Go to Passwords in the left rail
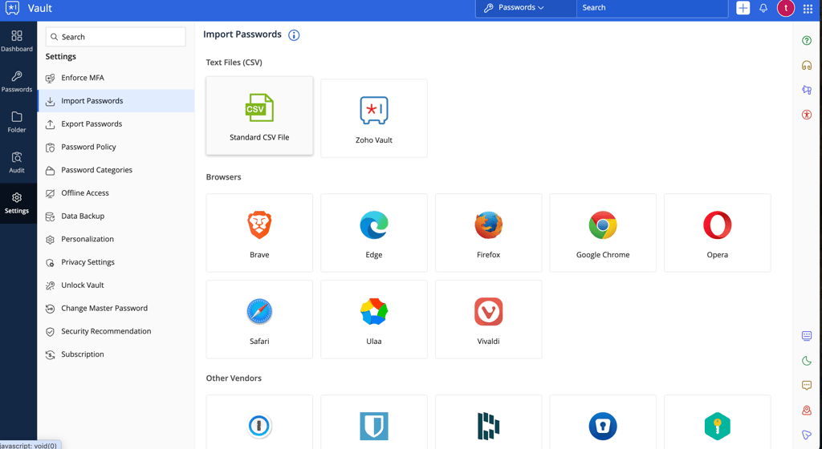The width and height of the screenshot is (822, 449). tap(17, 82)
